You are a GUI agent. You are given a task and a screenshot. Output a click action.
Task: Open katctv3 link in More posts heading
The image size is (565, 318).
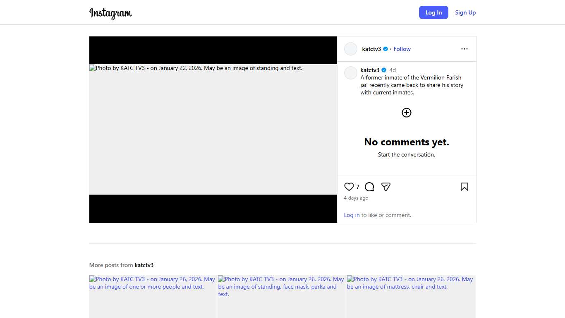tap(144, 265)
